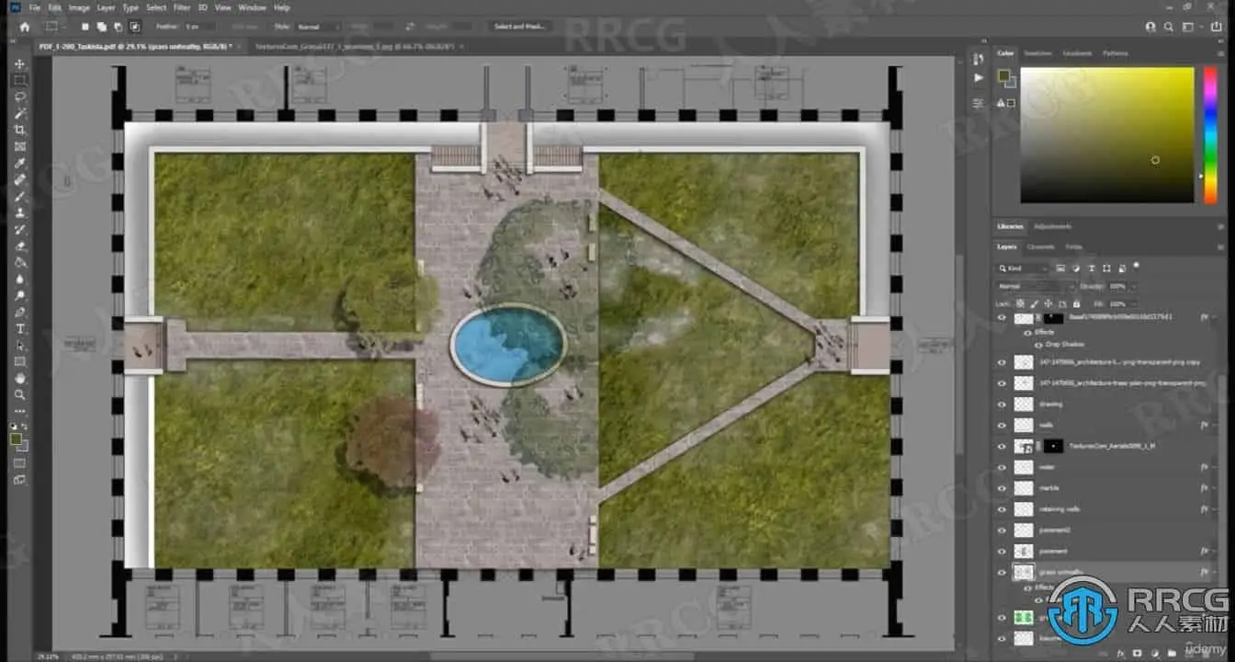
Task: Switch to the Channels tab
Action: [1041, 247]
